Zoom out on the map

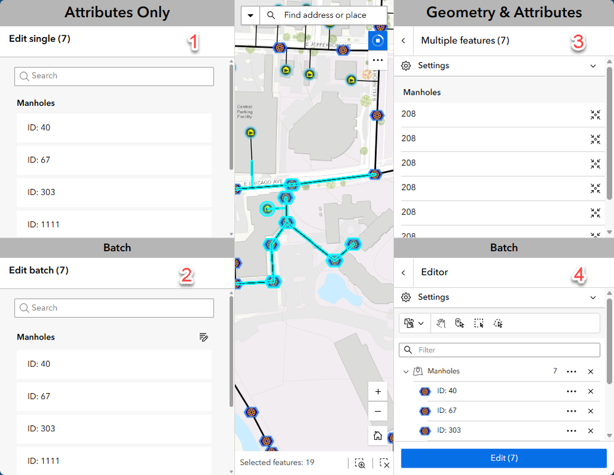coord(378,411)
